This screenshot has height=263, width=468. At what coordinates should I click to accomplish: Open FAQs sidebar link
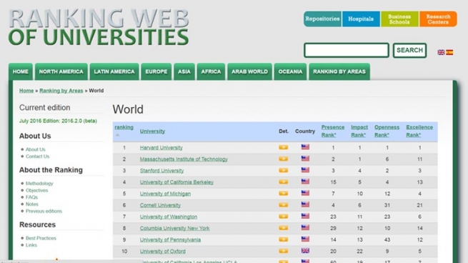coord(31,197)
